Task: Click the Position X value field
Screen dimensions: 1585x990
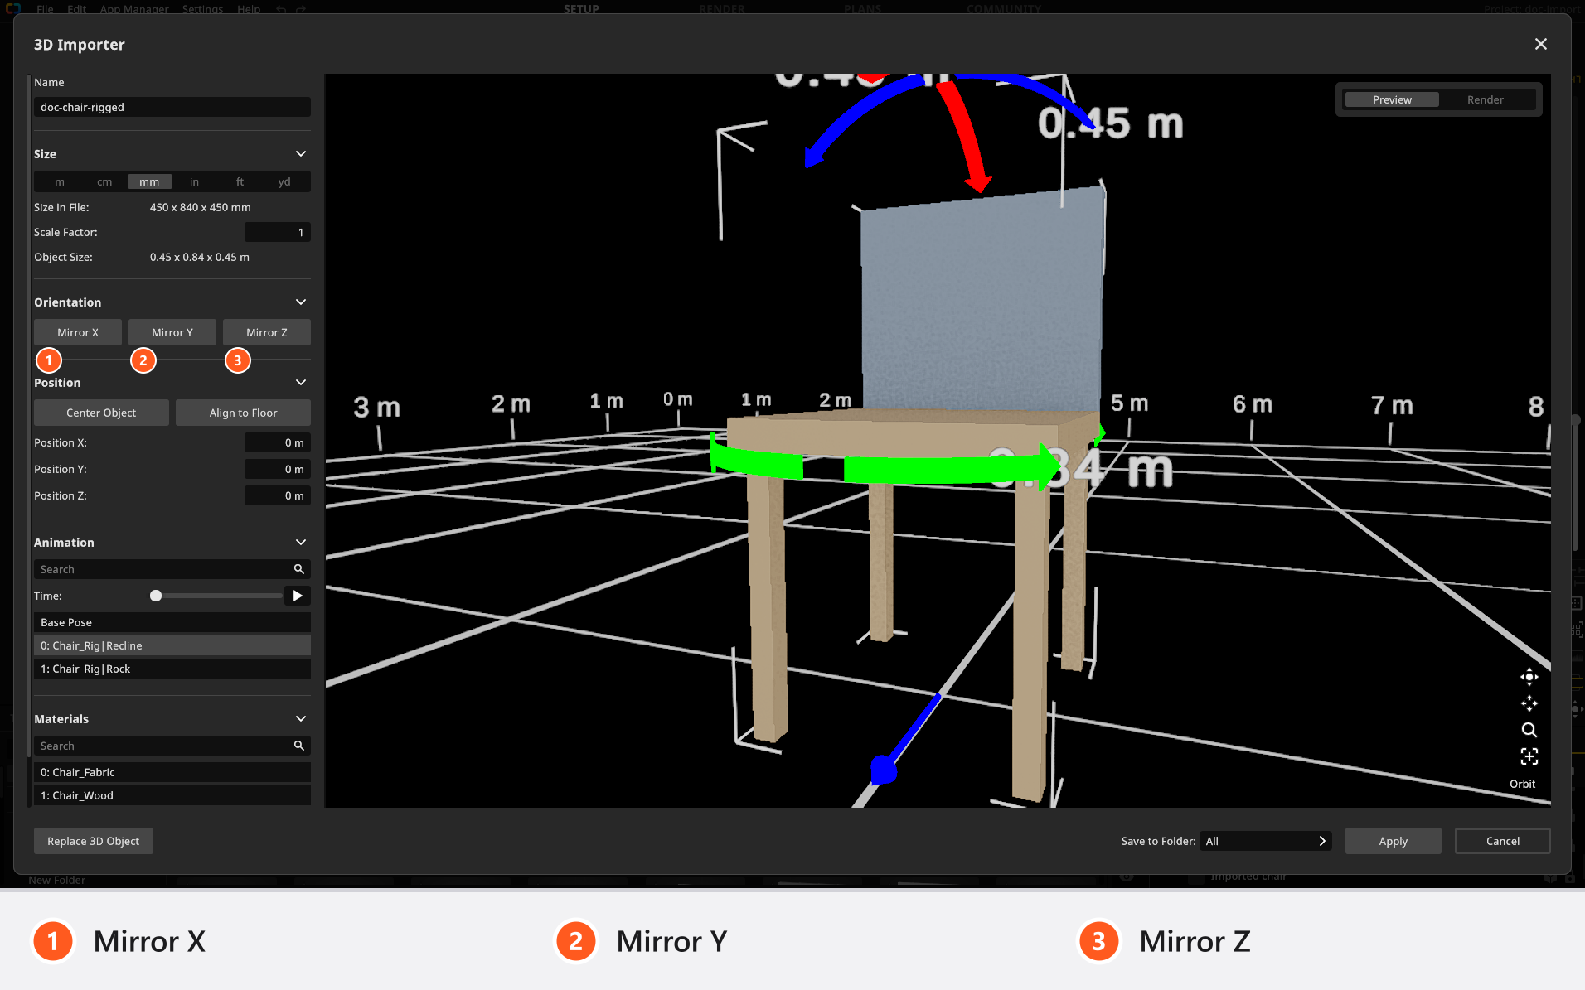Action: tap(278, 442)
